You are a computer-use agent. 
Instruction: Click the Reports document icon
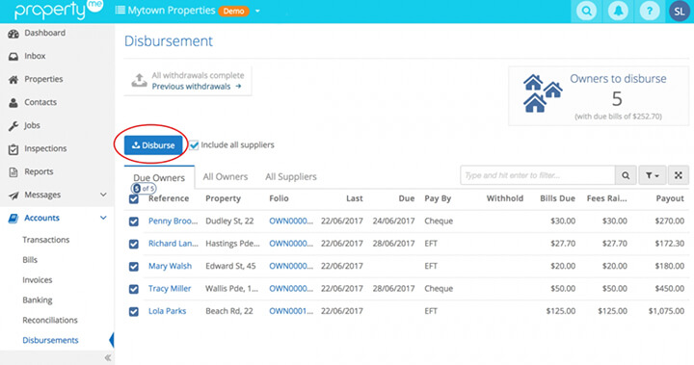pyautogui.click(x=13, y=171)
